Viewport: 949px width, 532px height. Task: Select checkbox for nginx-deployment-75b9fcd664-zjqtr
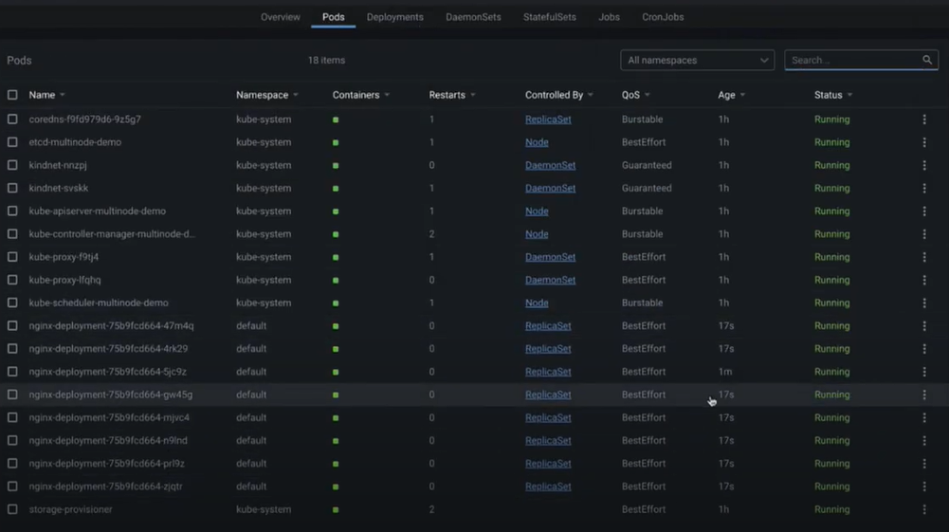(x=12, y=486)
